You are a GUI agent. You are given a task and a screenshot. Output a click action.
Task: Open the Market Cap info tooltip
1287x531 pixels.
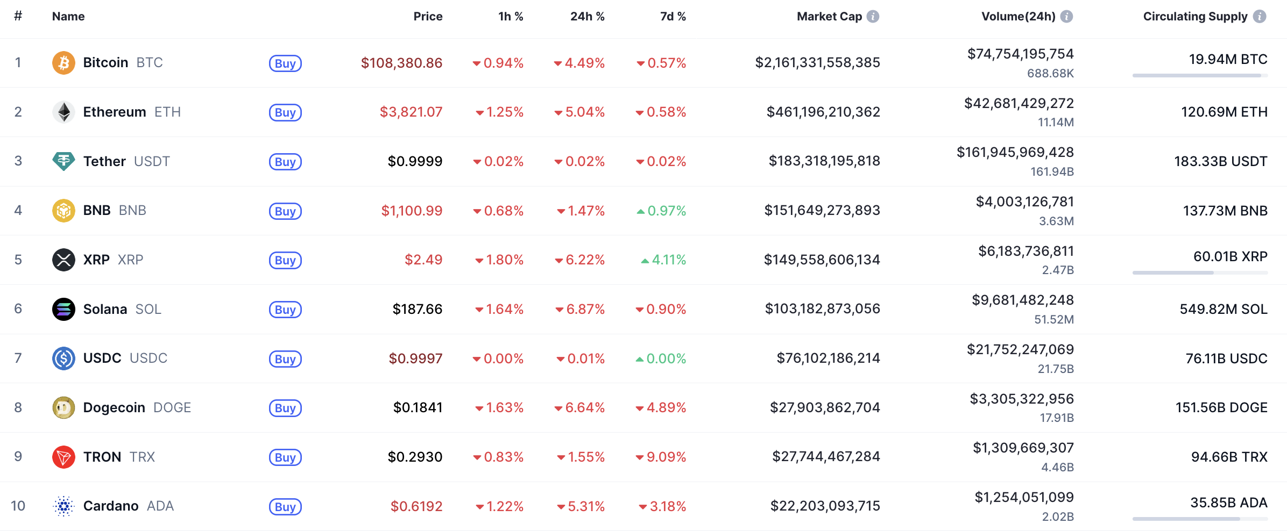click(873, 16)
